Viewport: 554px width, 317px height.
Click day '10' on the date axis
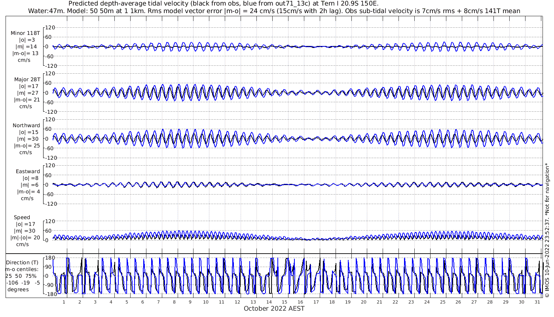pyautogui.click(x=206, y=302)
